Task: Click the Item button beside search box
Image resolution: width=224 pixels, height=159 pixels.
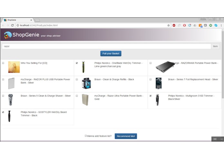Action: coord(215,46)
